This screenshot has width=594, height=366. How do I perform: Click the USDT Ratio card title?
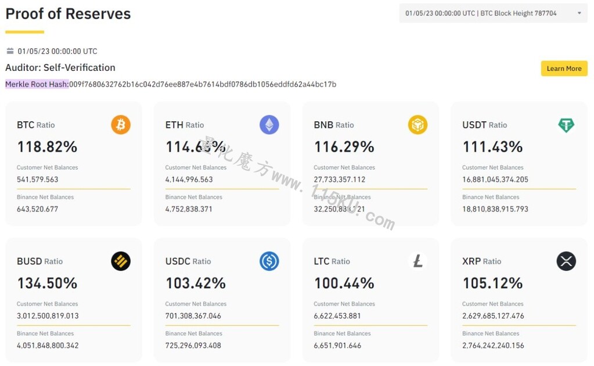tap(484, 125)
